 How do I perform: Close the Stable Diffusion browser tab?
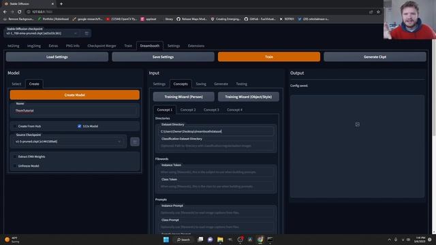coord(52,4)
